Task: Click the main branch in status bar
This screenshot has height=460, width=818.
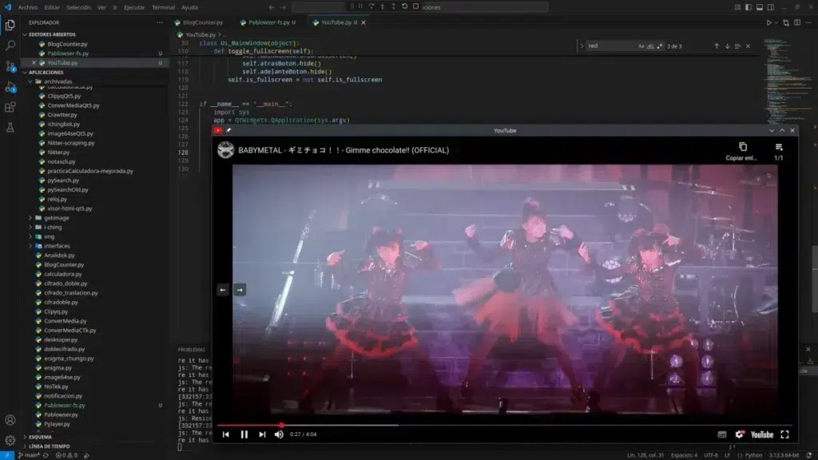Action: pyautogui.click(x=29, y=455)
